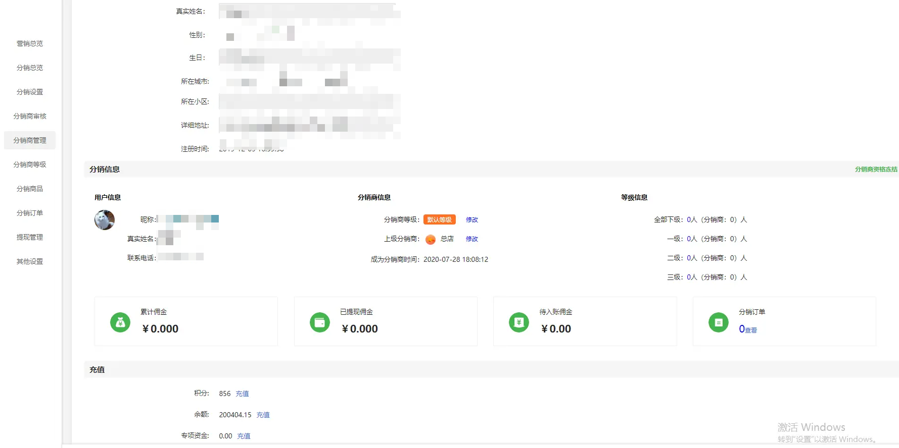Click the ¥0.000 value under 已提现佣金
Image resolution: width=899 pixels, height=448 pixels.
[x=360, y=329]
